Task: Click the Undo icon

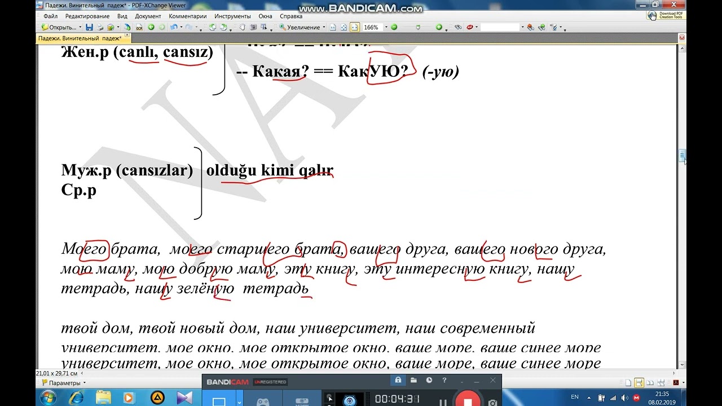Action: pos(174,27)
